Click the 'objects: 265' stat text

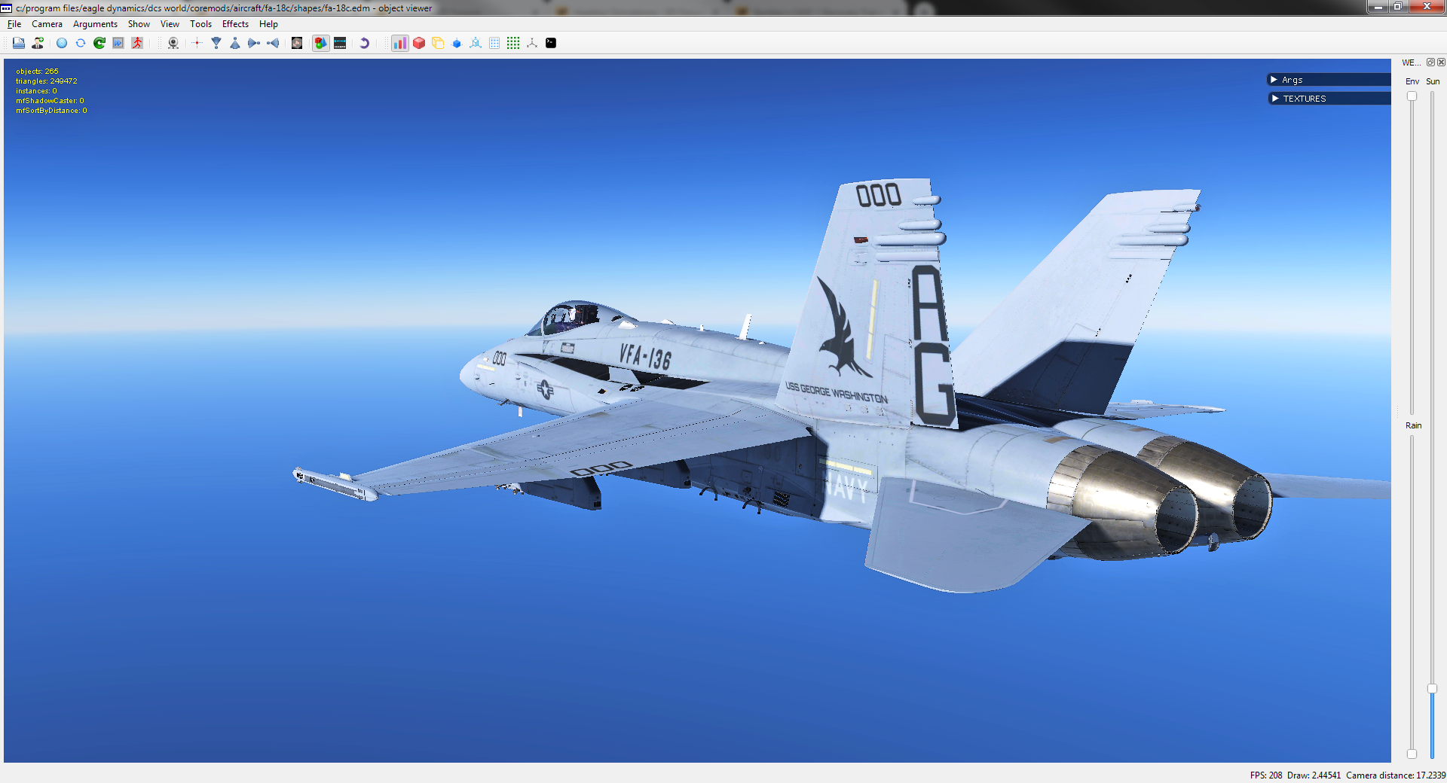[x=37, y=72]
